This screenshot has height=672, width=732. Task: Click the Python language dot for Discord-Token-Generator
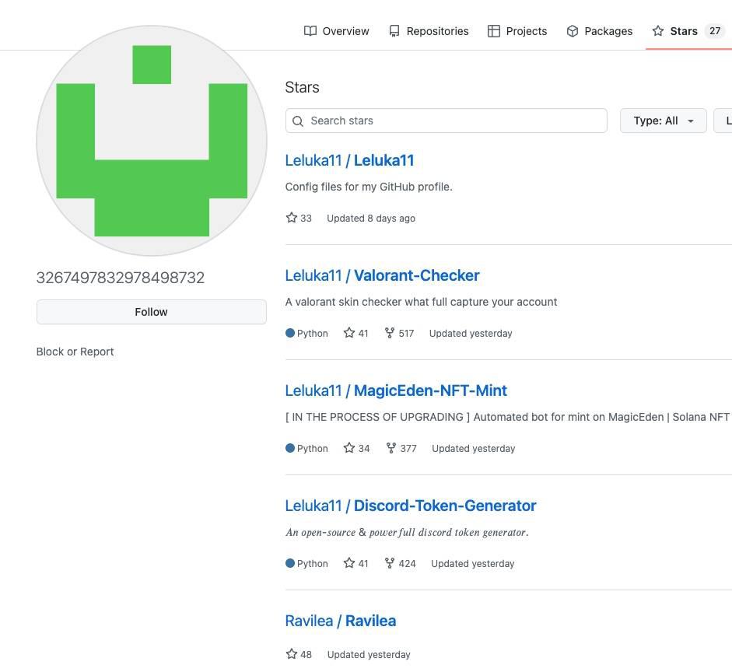tap(290, 563)
